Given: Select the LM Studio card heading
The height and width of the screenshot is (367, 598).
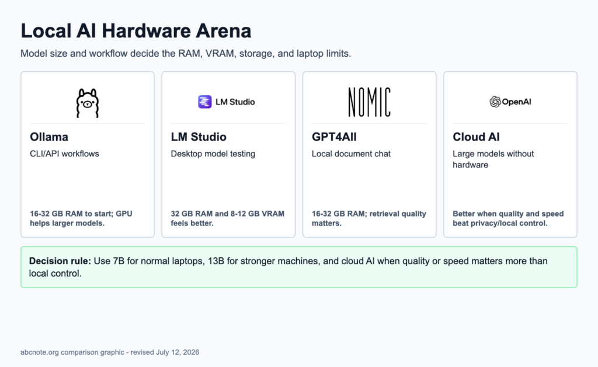Looking at the screenshot, I should point(199,137).
